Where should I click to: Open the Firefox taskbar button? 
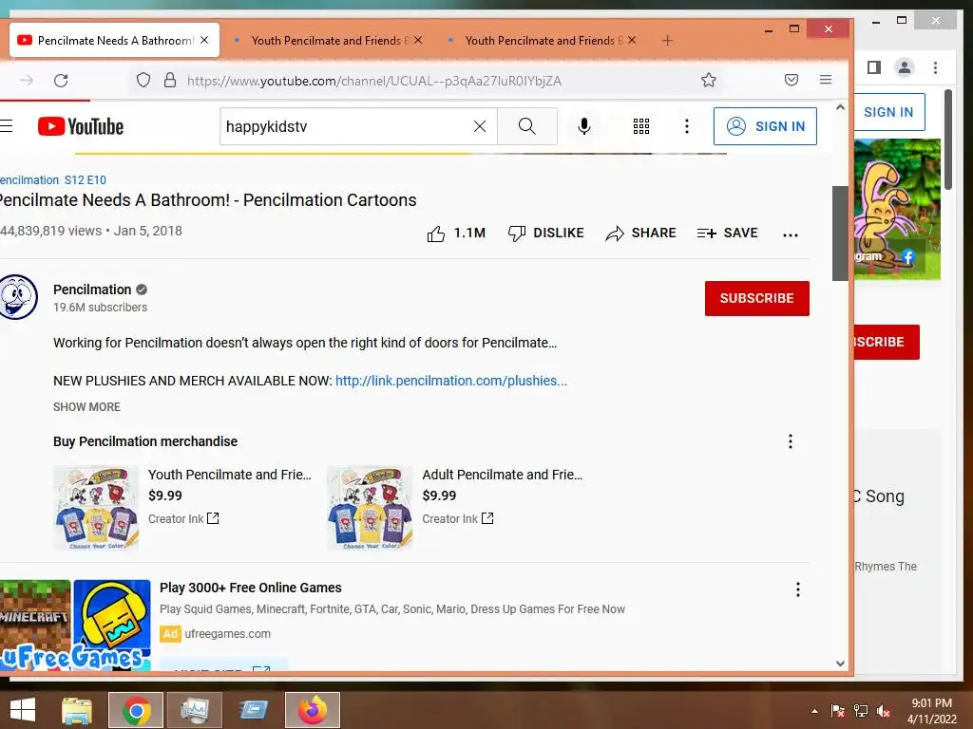pos(313,710)
